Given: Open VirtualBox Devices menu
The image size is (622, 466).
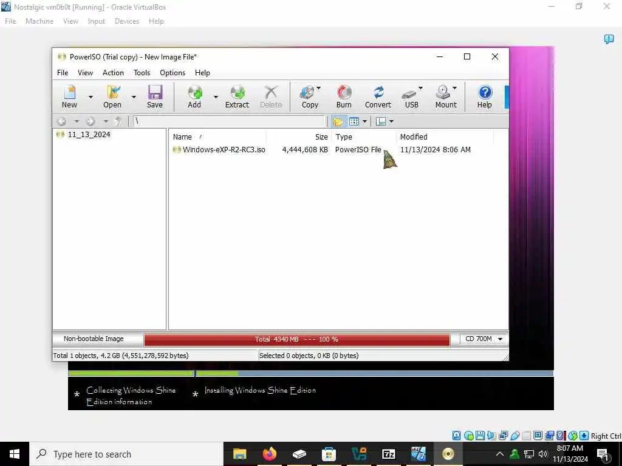Looking at the screenshot, I should [x=126, y=21].
